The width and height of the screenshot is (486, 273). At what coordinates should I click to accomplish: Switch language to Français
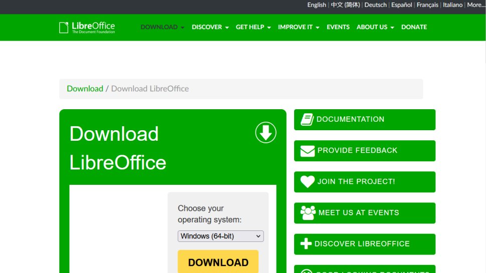[x=427, y=5]
